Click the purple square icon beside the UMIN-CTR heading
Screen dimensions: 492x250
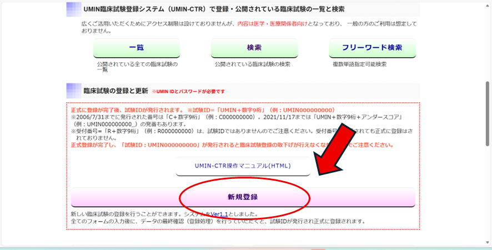tap(73, 9)
